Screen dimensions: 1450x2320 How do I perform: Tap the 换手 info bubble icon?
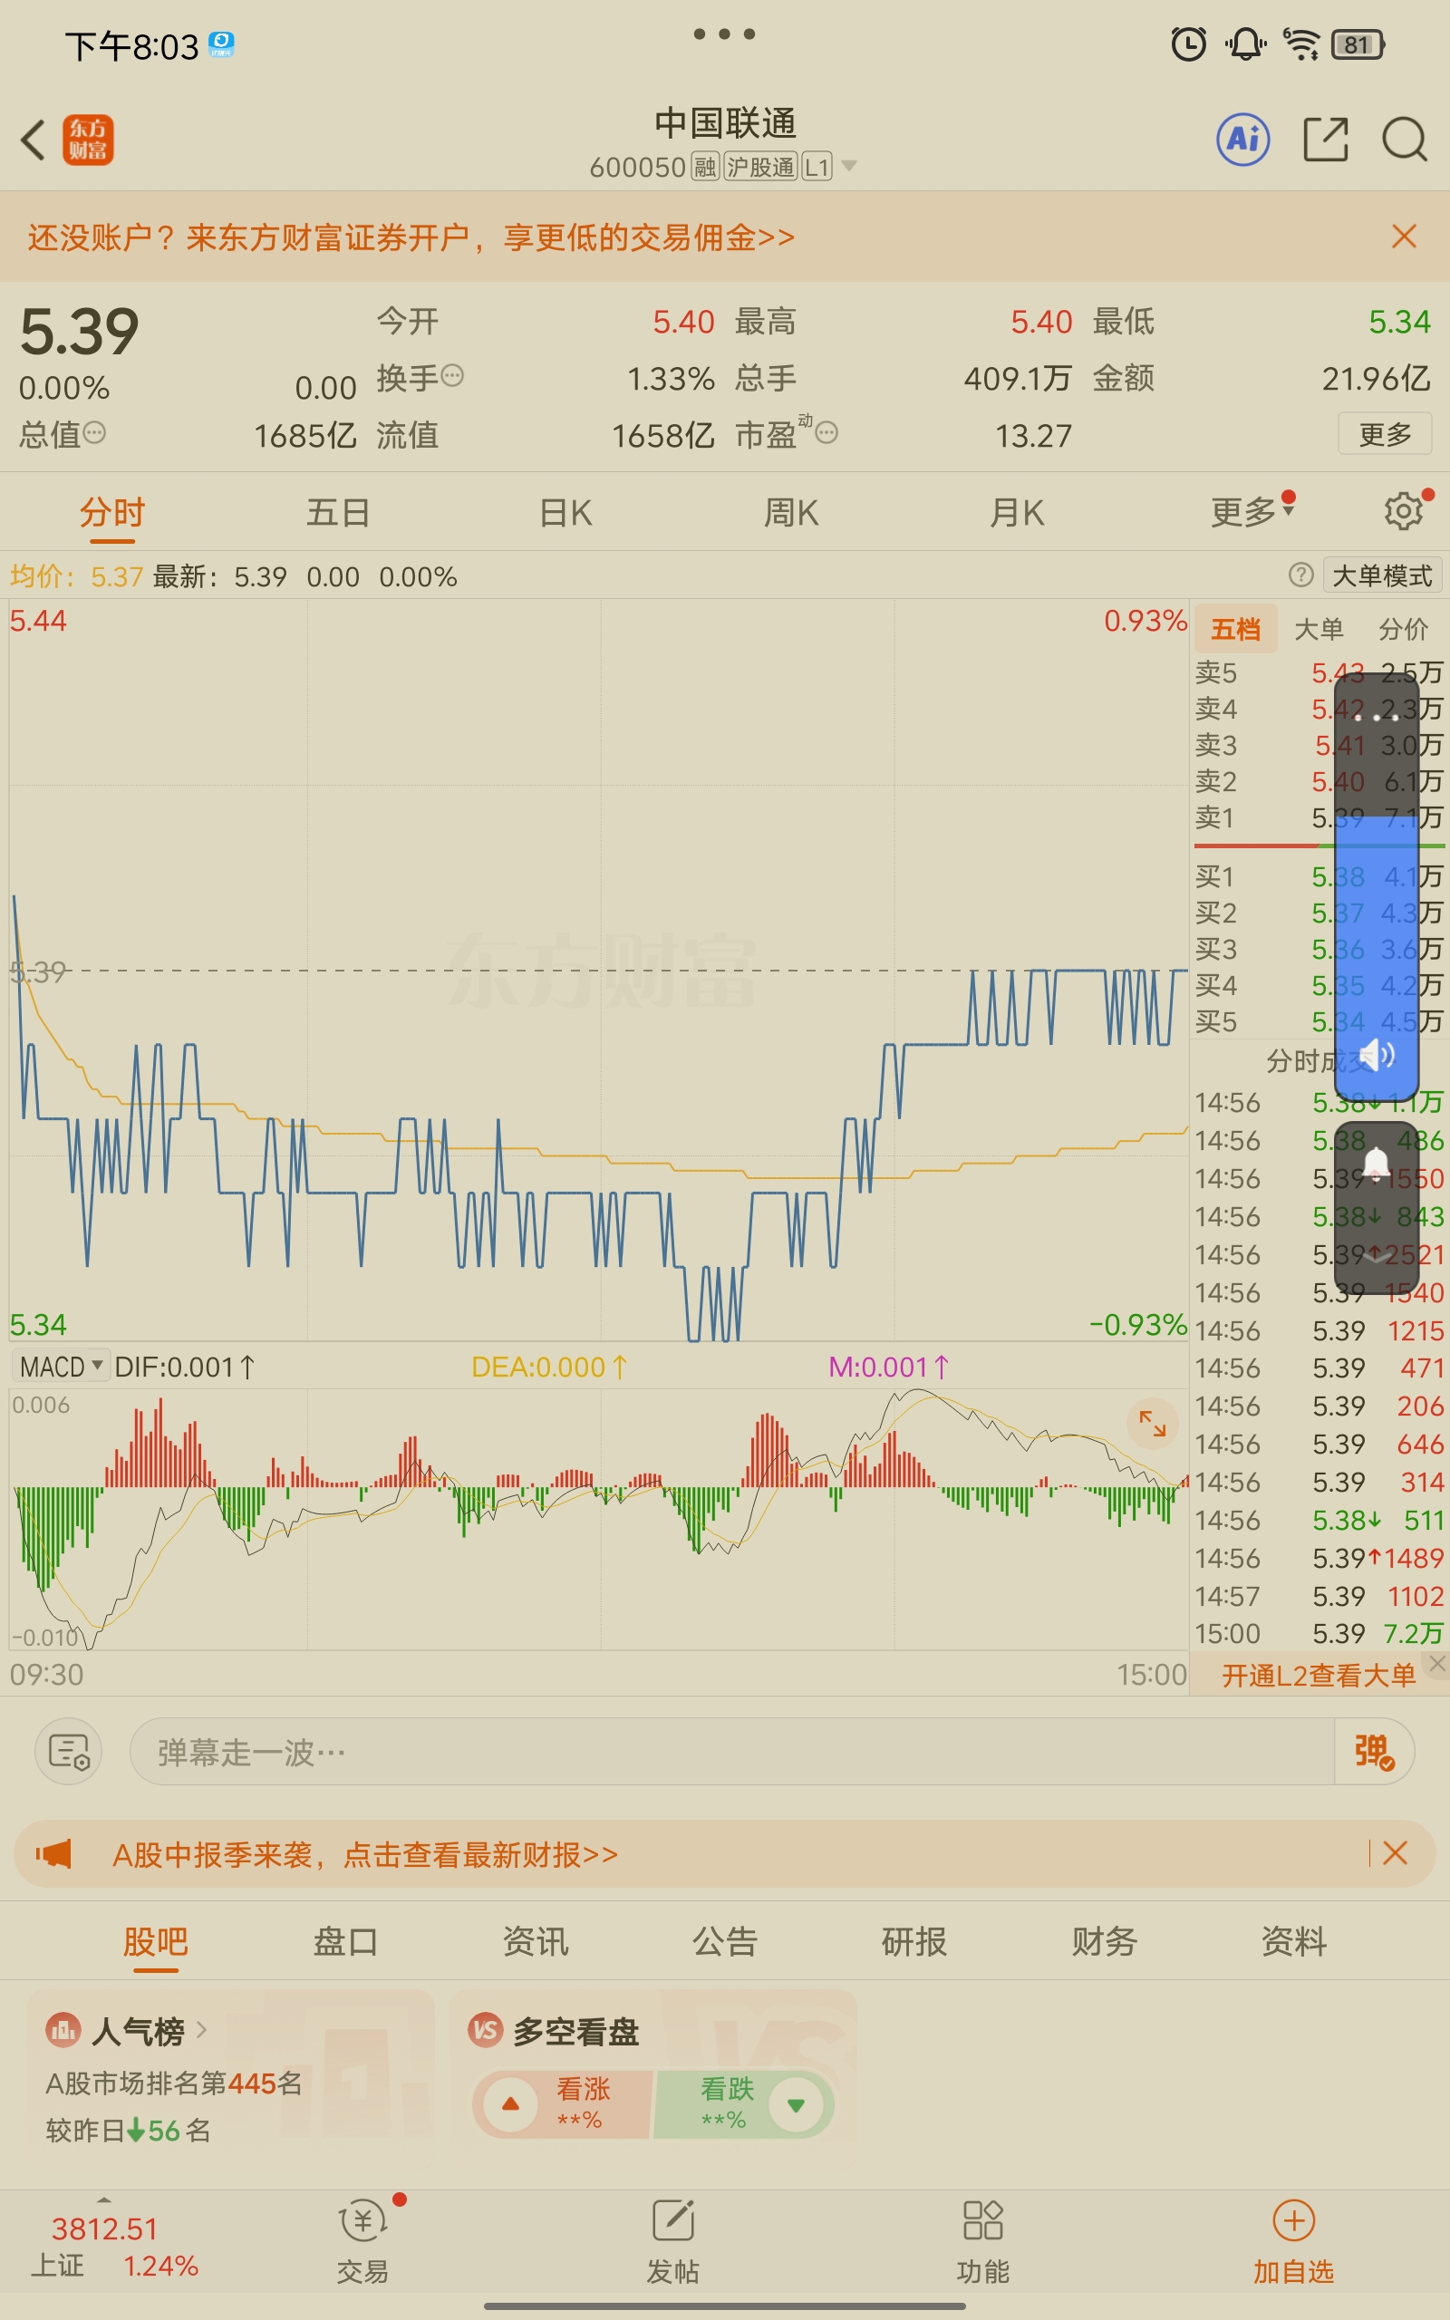coord(452,376)
